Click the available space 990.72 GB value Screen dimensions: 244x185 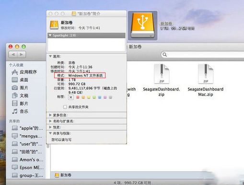click(x=77, y=84)
